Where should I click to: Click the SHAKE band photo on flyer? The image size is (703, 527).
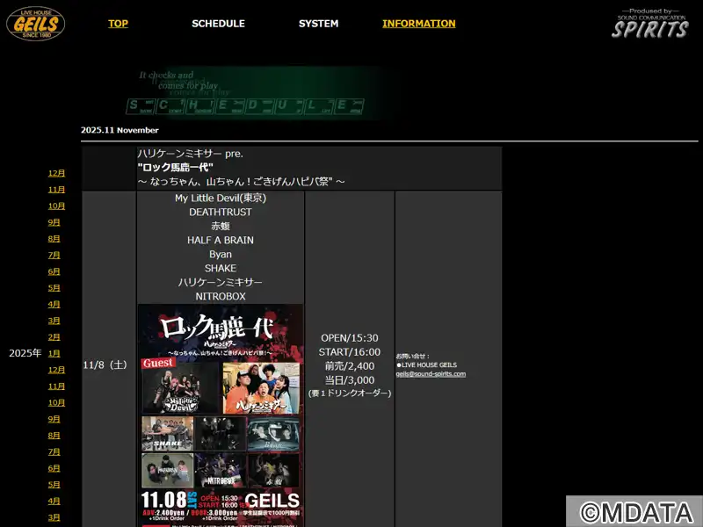tap(167, 433)
